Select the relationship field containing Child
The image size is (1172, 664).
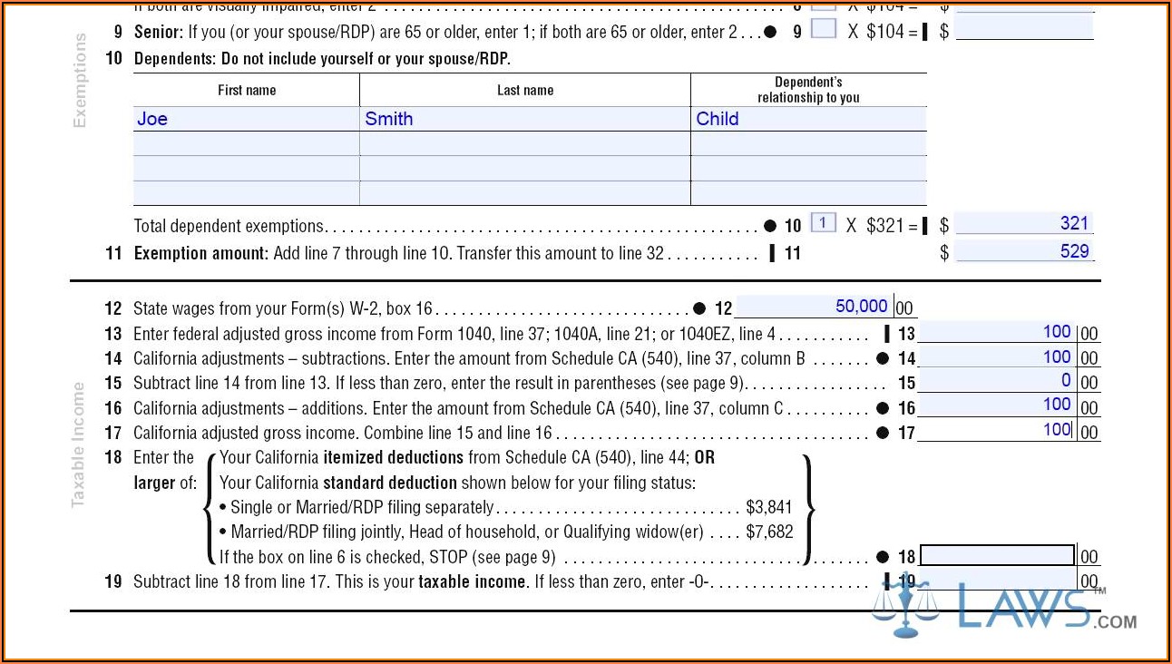click(808, 119)
